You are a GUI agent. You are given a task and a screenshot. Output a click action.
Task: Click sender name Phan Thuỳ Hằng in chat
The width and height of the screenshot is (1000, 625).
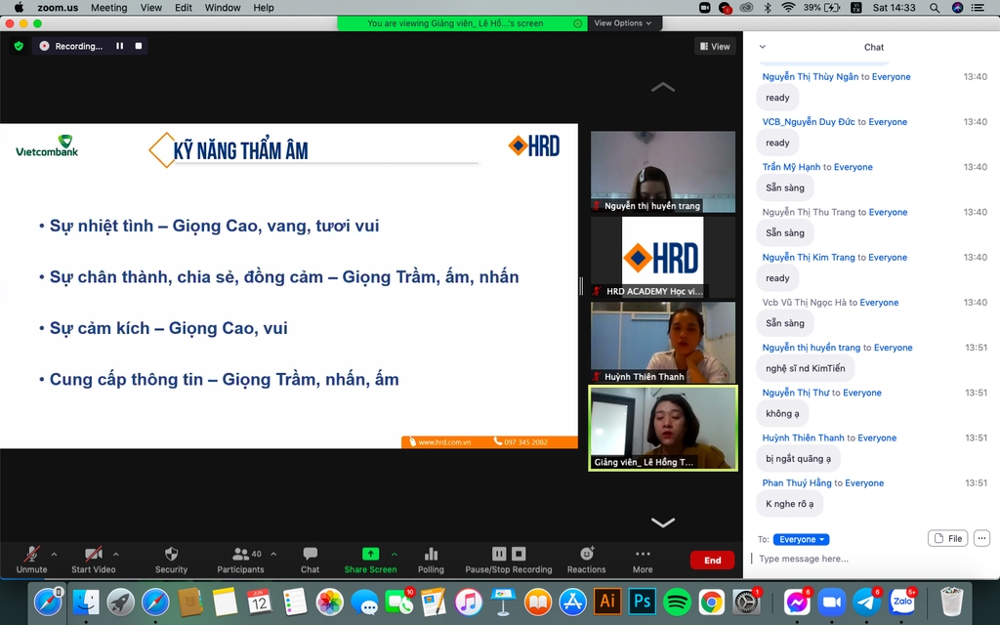tap(797, 482)
